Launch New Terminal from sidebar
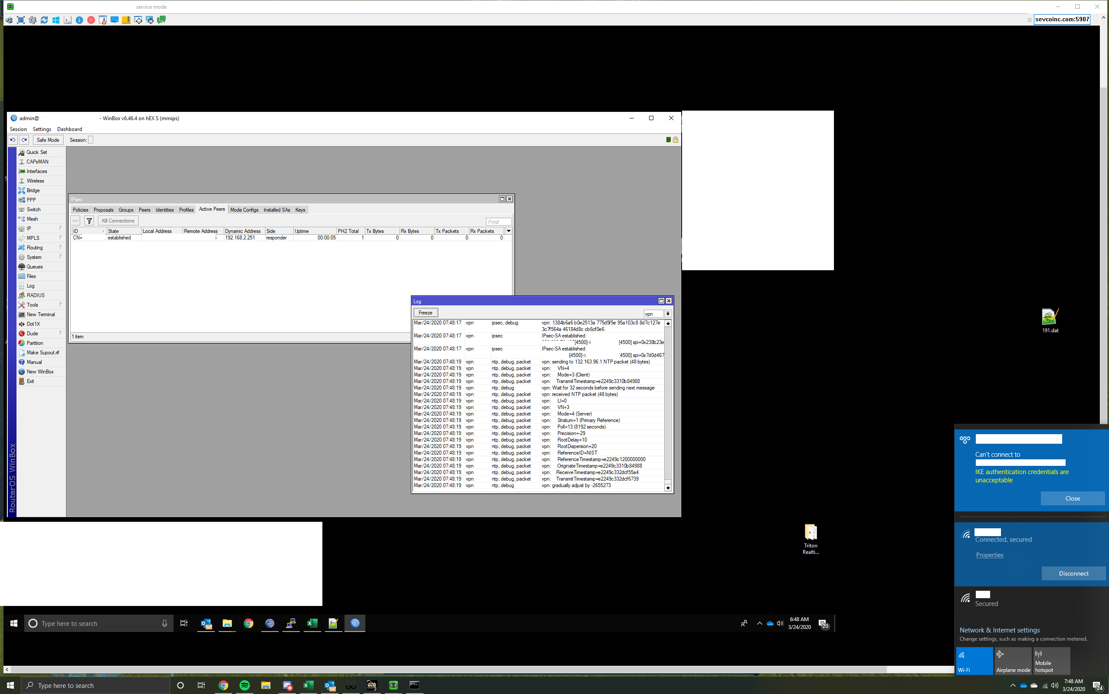This screenshot has width=1109, height=694. pyautogui.click(x=40, y=314)
